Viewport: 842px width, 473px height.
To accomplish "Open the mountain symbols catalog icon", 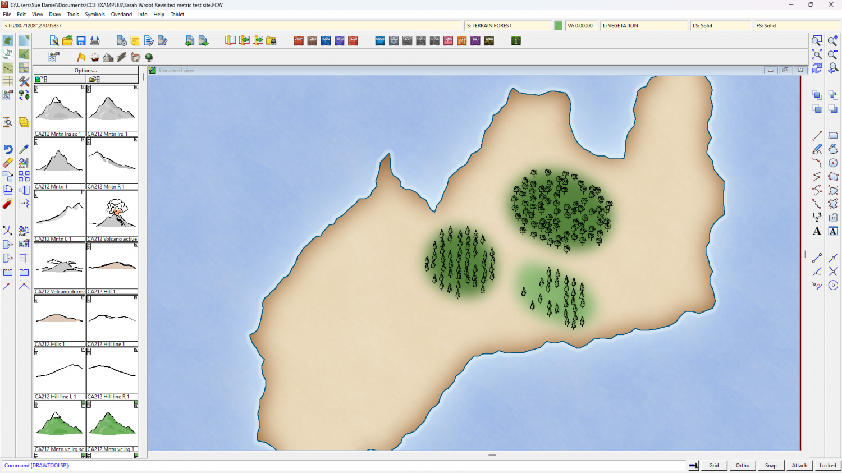I will (x=108, y=57).
